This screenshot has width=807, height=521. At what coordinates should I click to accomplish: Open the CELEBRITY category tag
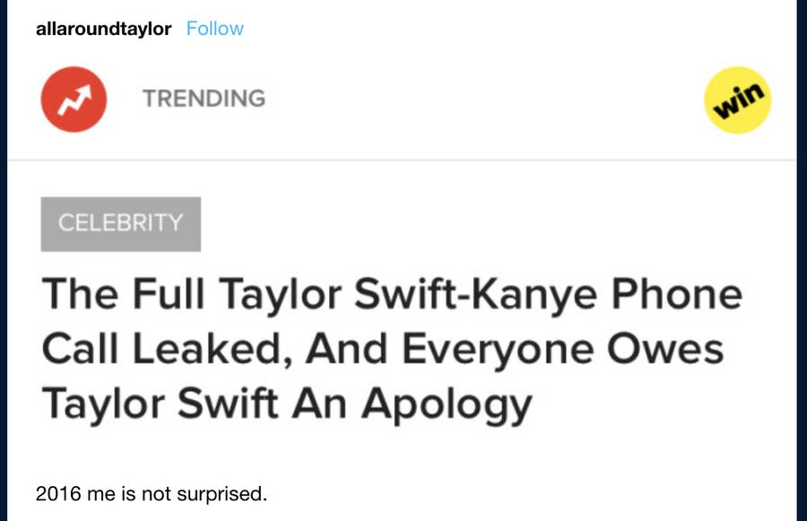(120, 224)
